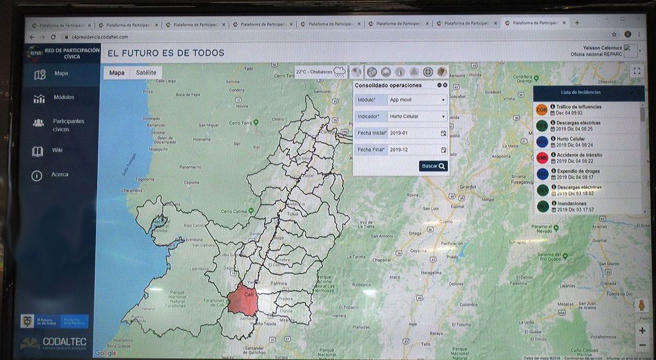The width and height of the screenshot is (656, 360).
Task: Open Fecha Inicial calendar picker
Action: [x=443, y=133]
